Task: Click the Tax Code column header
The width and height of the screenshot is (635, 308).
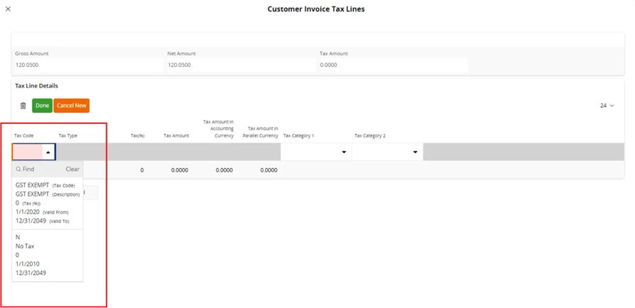Action: [x=24, y=136]
